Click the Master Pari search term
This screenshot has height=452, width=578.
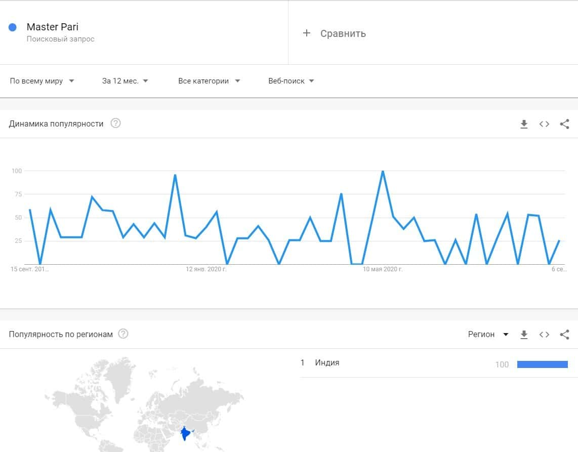coord(52,27)
